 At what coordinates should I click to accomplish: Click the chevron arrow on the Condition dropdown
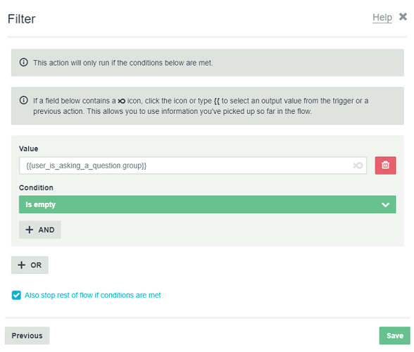tap(385, 205)
